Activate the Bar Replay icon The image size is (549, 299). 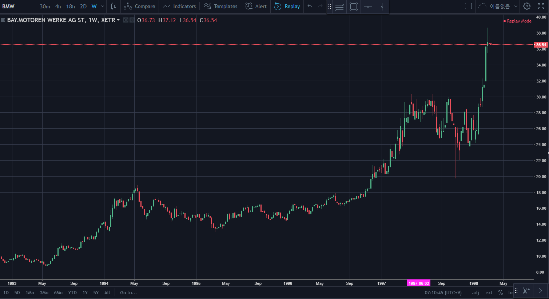[278, 6]
